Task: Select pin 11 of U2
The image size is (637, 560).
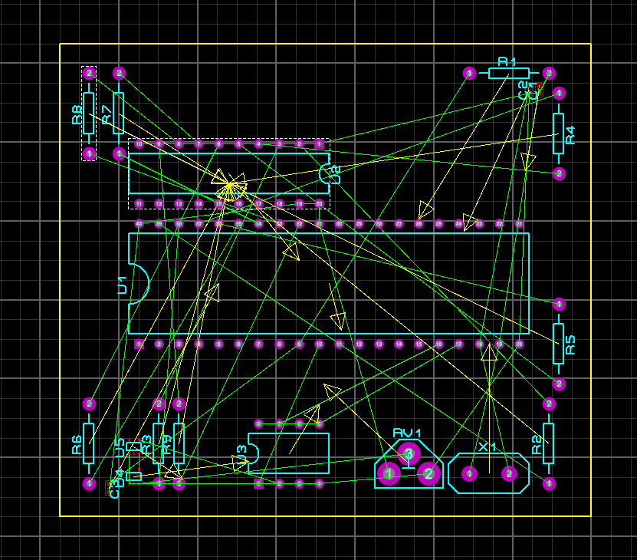Action: [139, 204]
